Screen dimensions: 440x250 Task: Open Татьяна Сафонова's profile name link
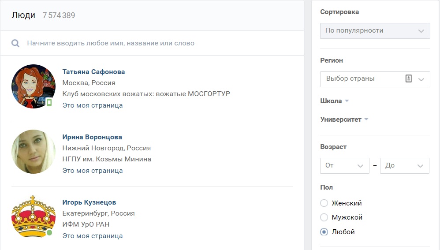(x=93, y=72)
